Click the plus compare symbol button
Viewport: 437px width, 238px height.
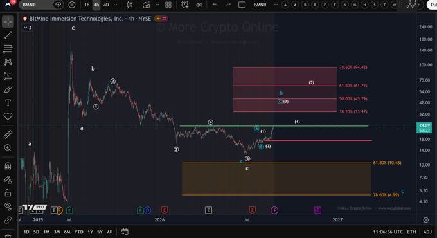coord(72,5)
